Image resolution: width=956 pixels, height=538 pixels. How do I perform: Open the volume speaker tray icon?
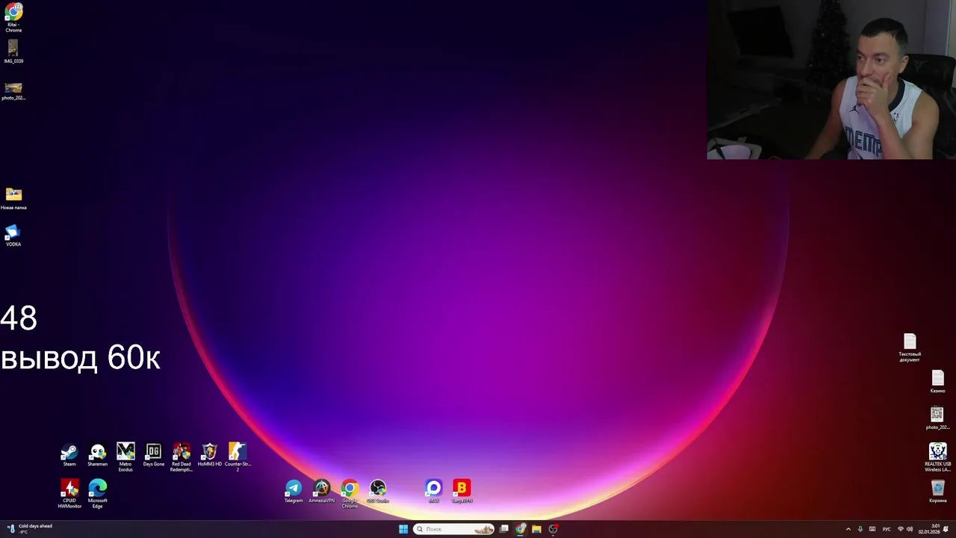910,529
